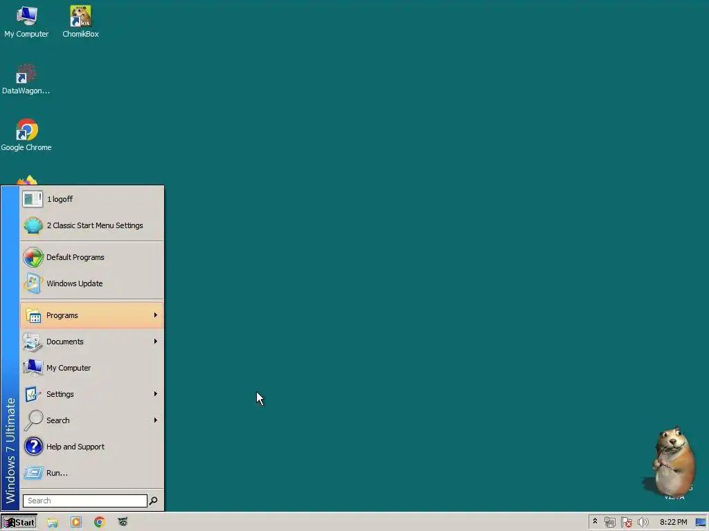This screenshot has width=709, height=531.
Task: Launch the ChomikBox desktop shortcut
Action: pos(80,22)
